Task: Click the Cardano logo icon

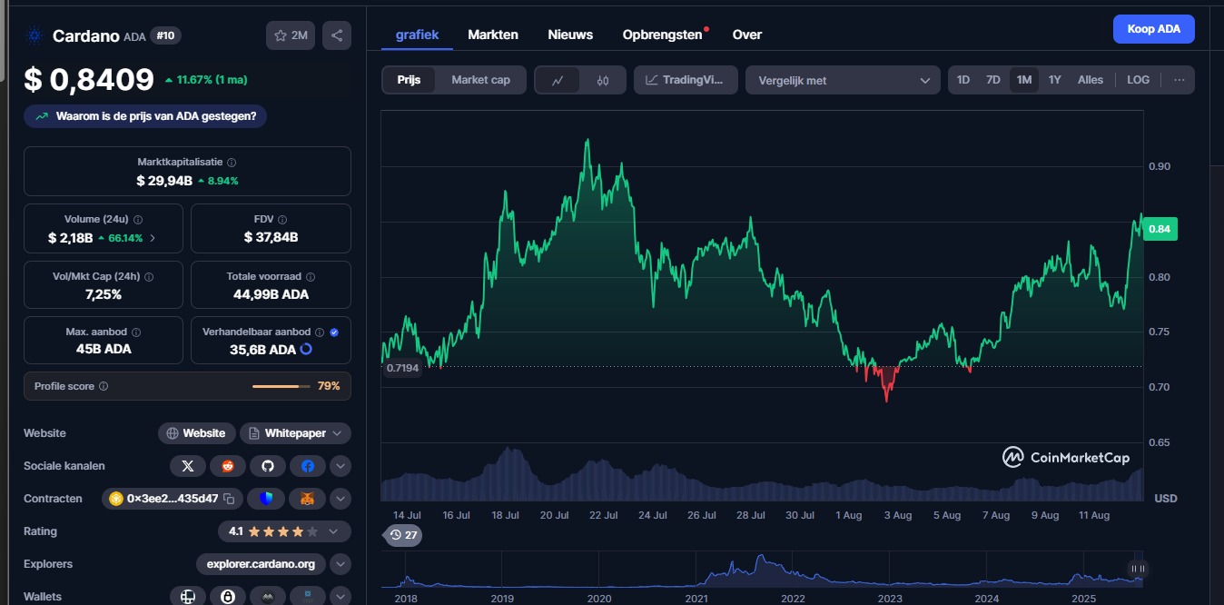Action: click(x=35, y=36)
